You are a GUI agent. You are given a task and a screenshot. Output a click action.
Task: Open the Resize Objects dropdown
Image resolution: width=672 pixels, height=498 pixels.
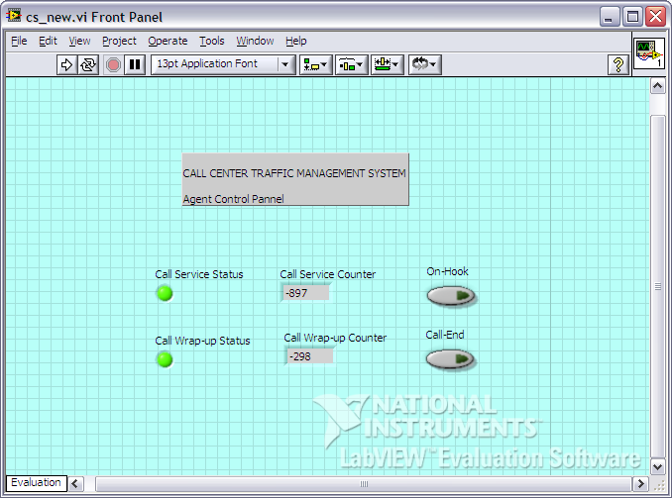[388, 64]
